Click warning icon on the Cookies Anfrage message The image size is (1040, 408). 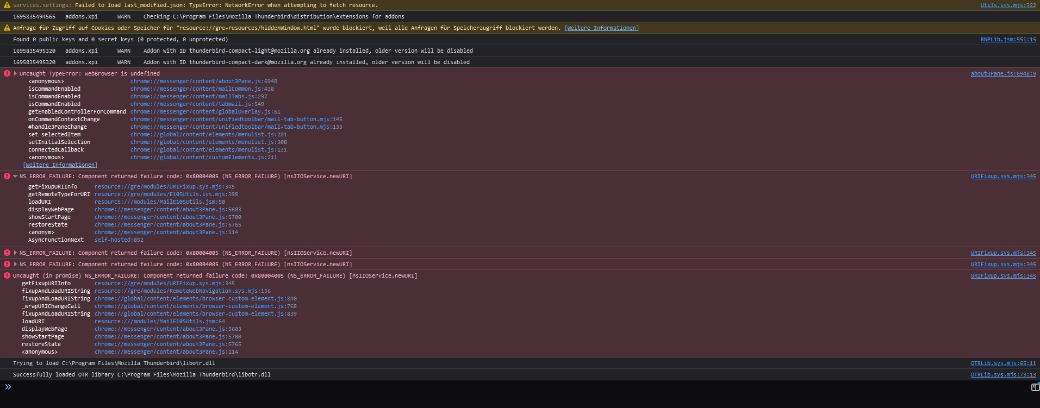pos(7,28)
